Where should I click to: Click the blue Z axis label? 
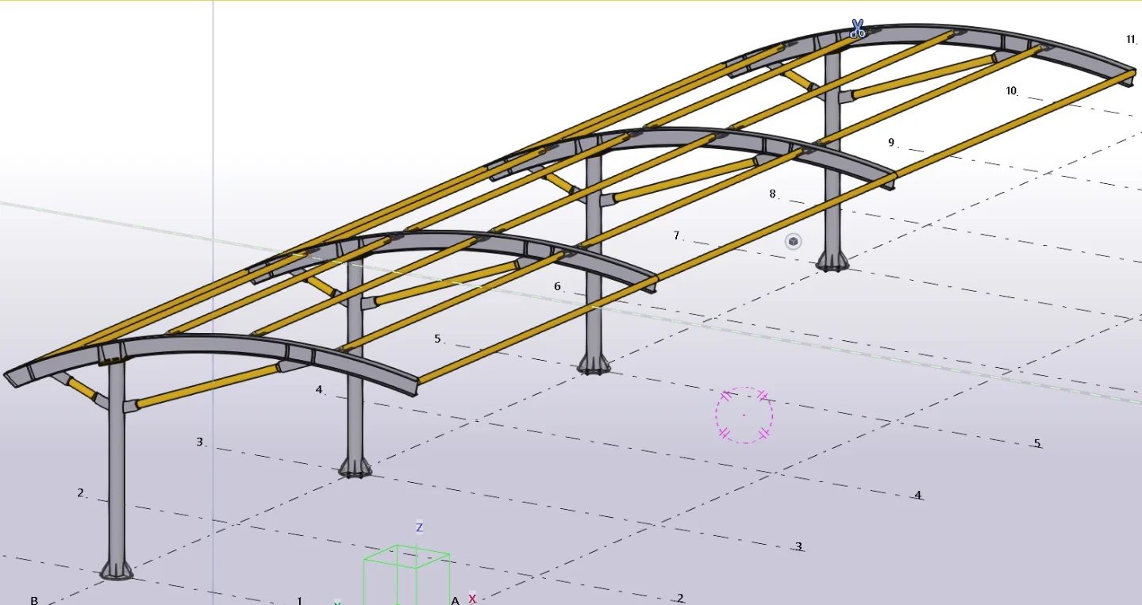coord(419,527)
